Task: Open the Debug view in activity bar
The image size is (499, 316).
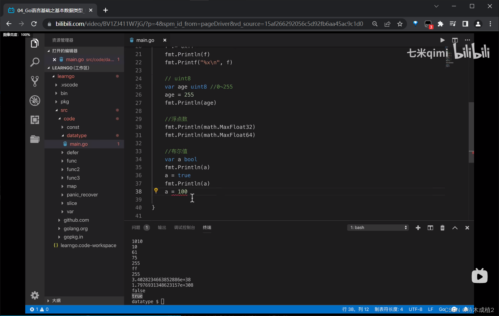Action: pos(35,101)
